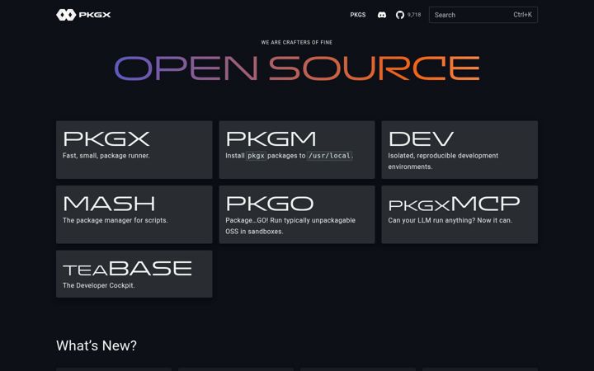Open the GitHub icon link
The width and height of the screenshot is (594, 371).
click(400, 15)
